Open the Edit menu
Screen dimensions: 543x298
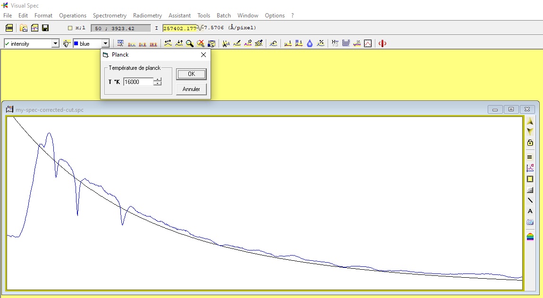(x=23, y=16)
